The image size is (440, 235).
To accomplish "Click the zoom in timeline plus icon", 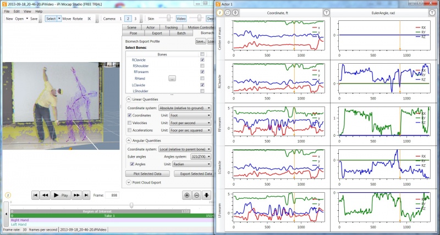I will (186, 195).
